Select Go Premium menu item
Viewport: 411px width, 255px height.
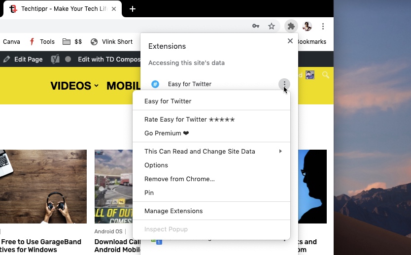[x=211, y=133]
